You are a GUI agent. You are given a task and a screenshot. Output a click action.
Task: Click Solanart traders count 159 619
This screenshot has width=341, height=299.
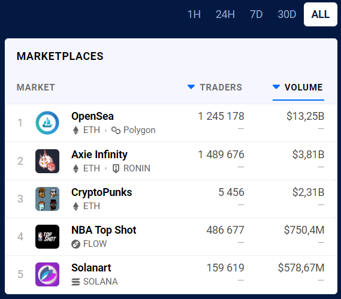coord(225,268)
